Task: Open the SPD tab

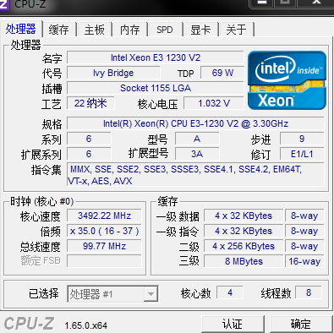Action: [165, 30]
